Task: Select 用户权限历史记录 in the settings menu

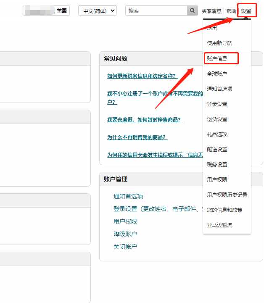Action: click(227, 195)
